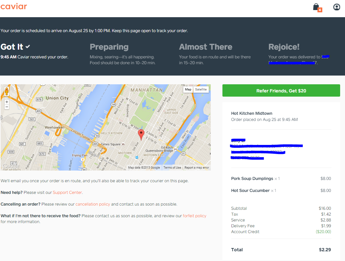Zoom out on the map
This screenshot has height=261, width=345.
(x=7, y=107)
